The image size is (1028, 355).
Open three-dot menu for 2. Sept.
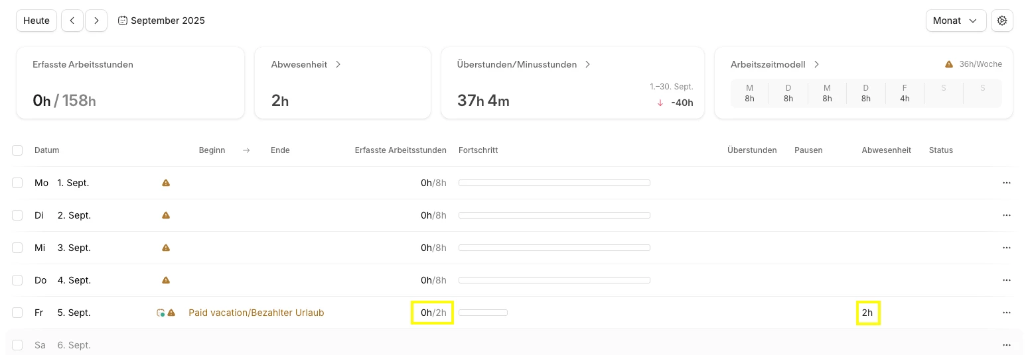[x=1006, y=215]
